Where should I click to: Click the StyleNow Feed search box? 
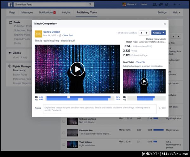[x=54, y=4]
